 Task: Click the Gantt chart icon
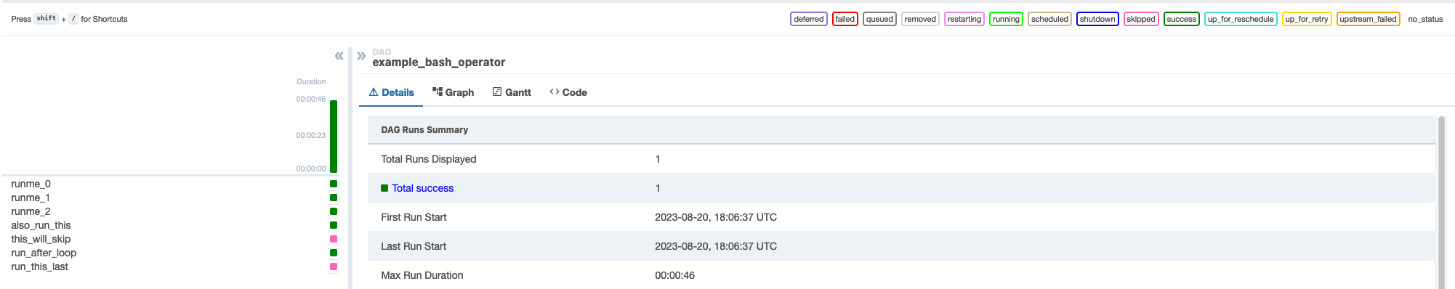point(497,91)
